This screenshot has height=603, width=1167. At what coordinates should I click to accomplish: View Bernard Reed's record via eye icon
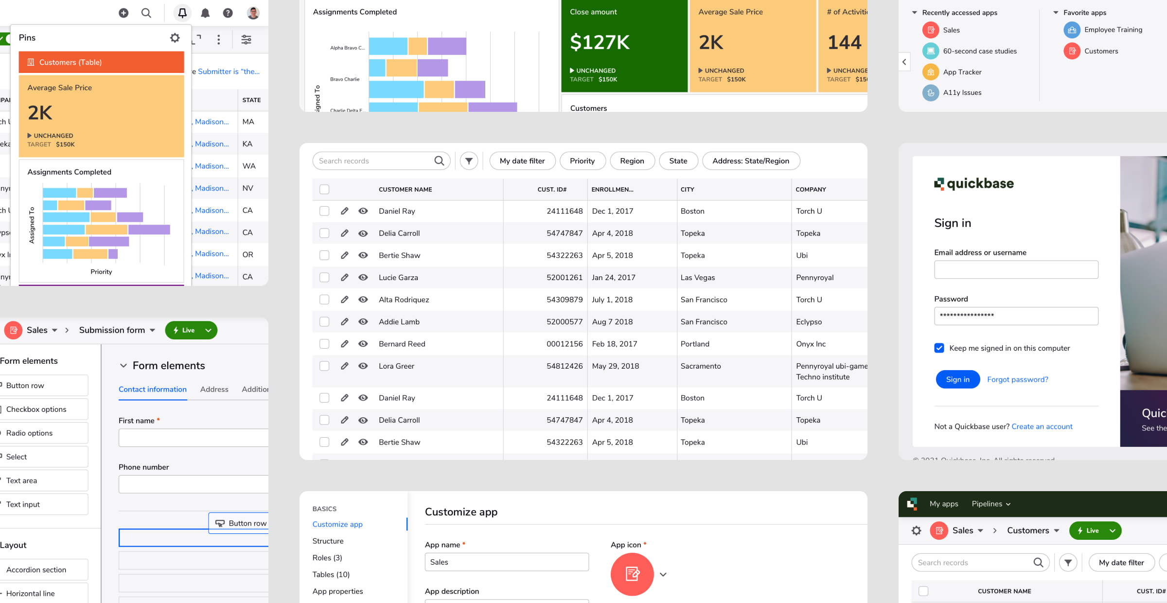pyautogui.click(x=363, y=344)
